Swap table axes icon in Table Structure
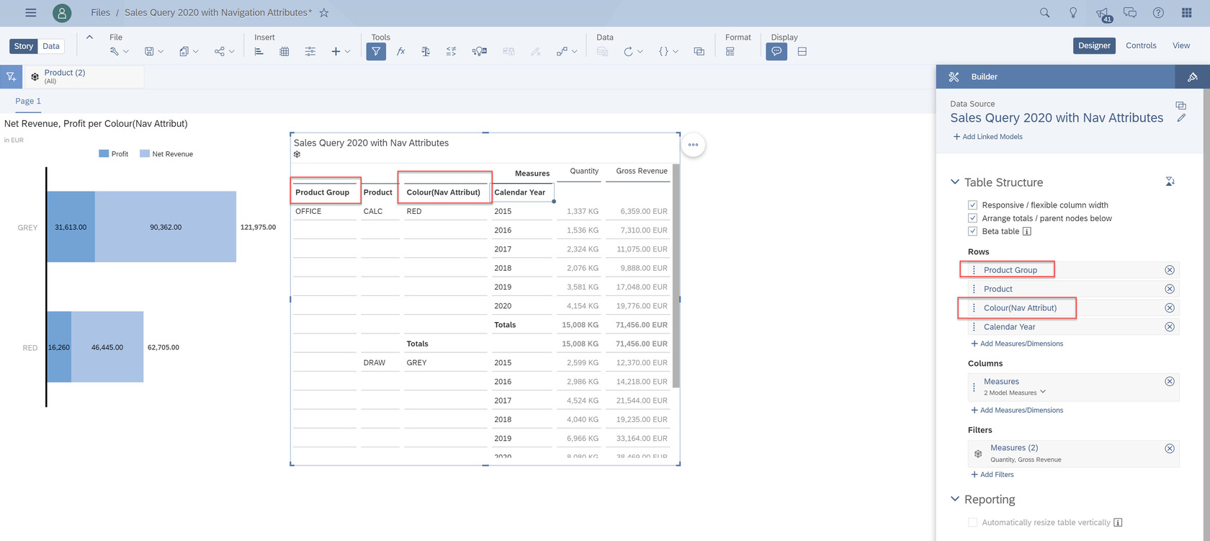The image size is (1210, 541). point(1170,182)
